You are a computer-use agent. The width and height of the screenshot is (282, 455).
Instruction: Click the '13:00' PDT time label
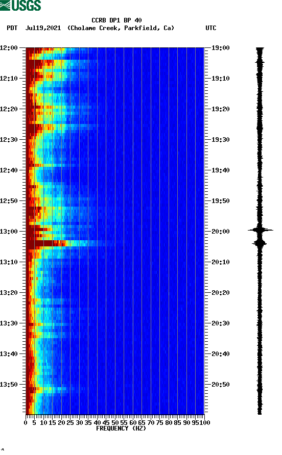(9, 232)
